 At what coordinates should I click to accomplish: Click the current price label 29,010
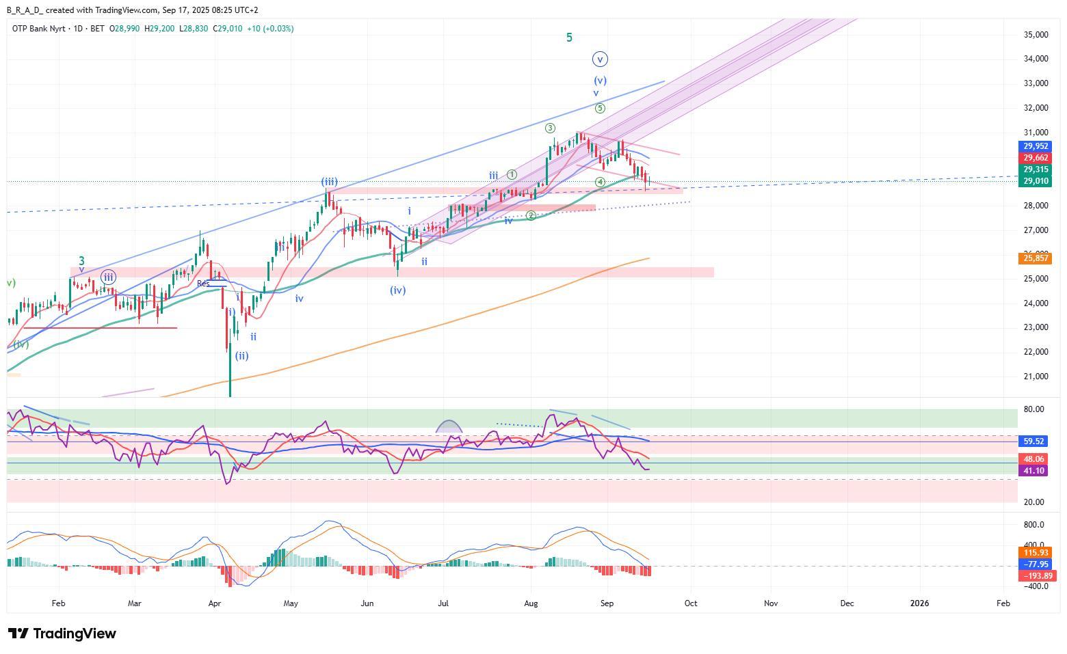pyautogui.click(x=1036, y=181)
